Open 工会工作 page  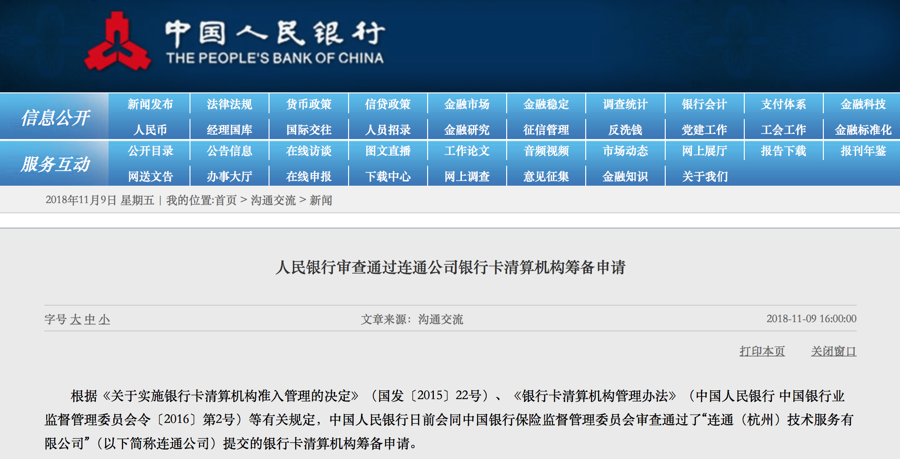[x=783, y=130]
